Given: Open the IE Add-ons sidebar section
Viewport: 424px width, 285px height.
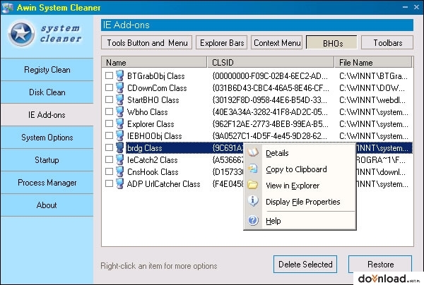Looking at the screenshot, I should pyautogui.click(x=47, y=115).
